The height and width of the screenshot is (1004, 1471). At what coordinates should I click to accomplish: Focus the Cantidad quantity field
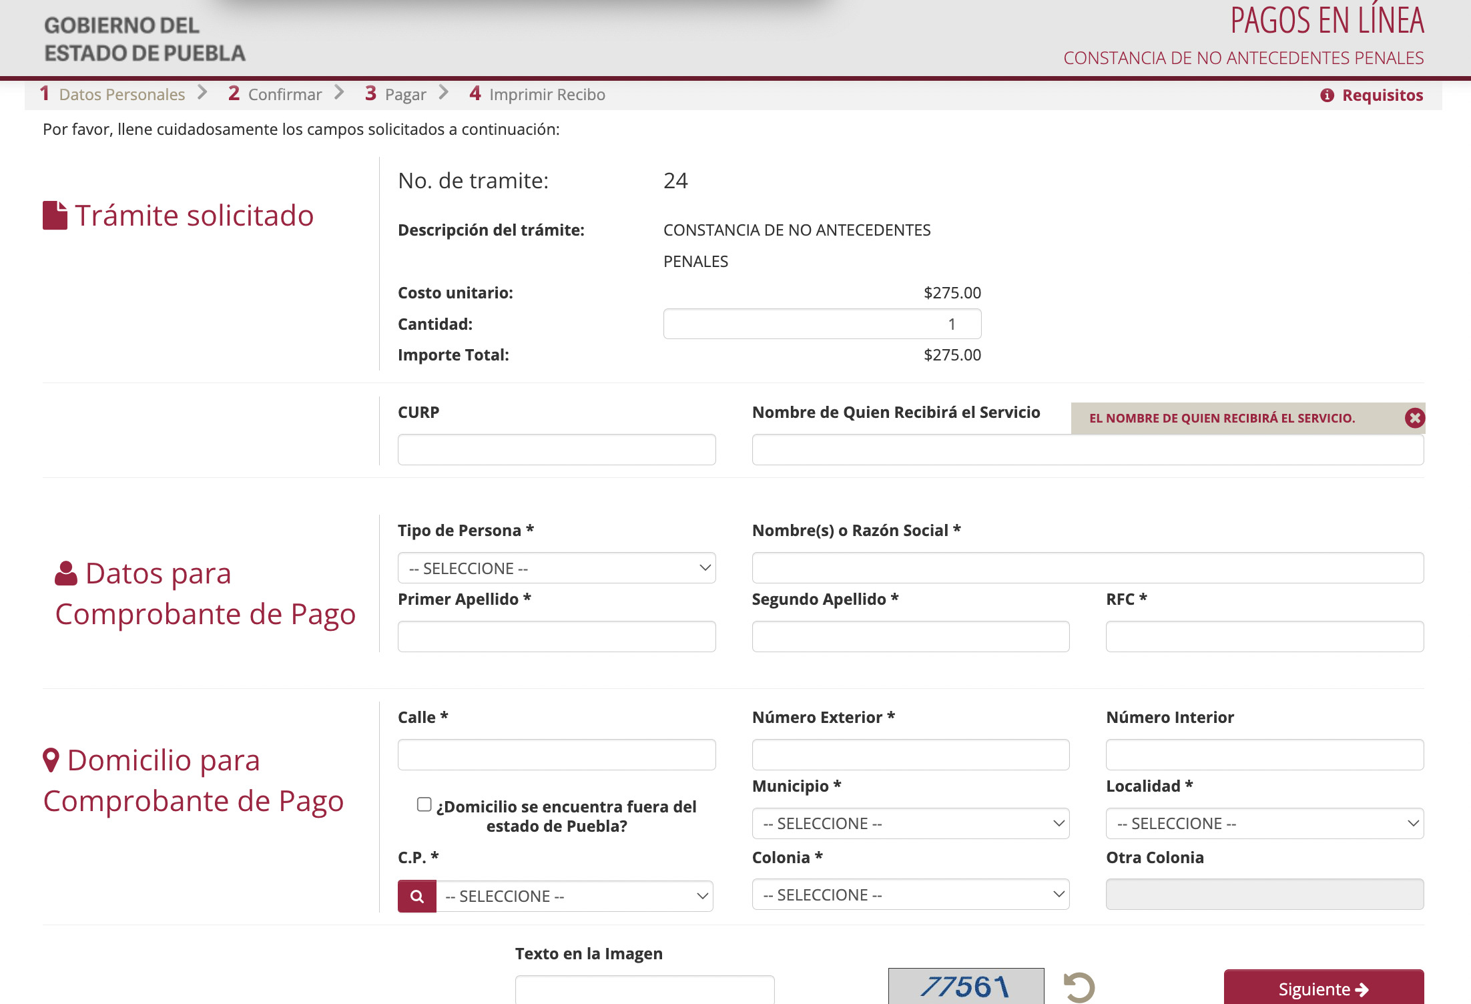[822, 324]
